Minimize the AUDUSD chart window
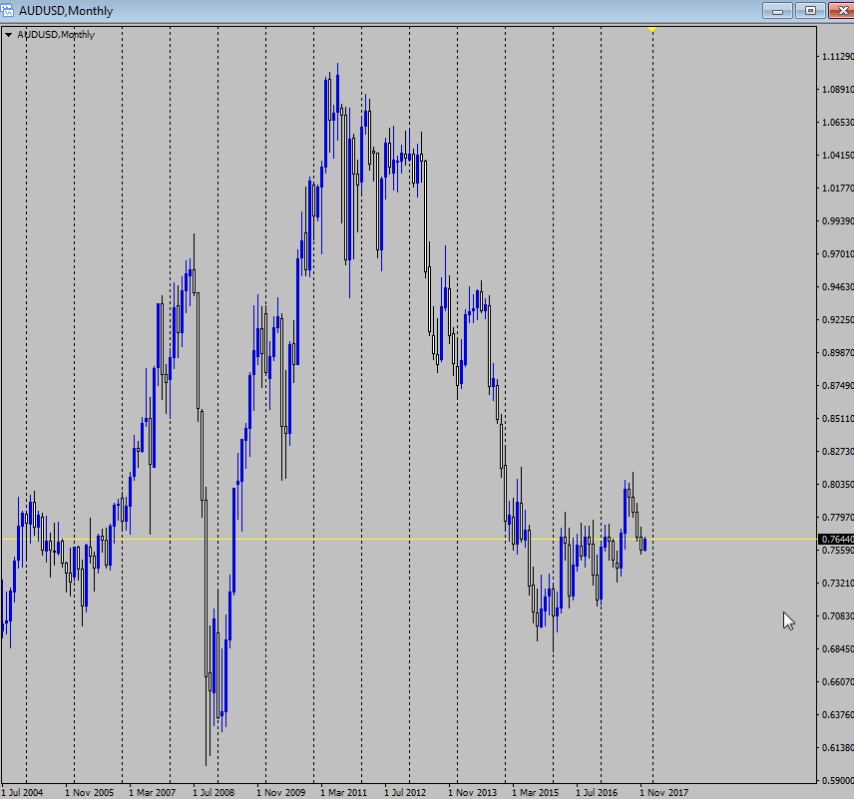The height and width of the screenshot is (799, 854). tap(778, 10)
